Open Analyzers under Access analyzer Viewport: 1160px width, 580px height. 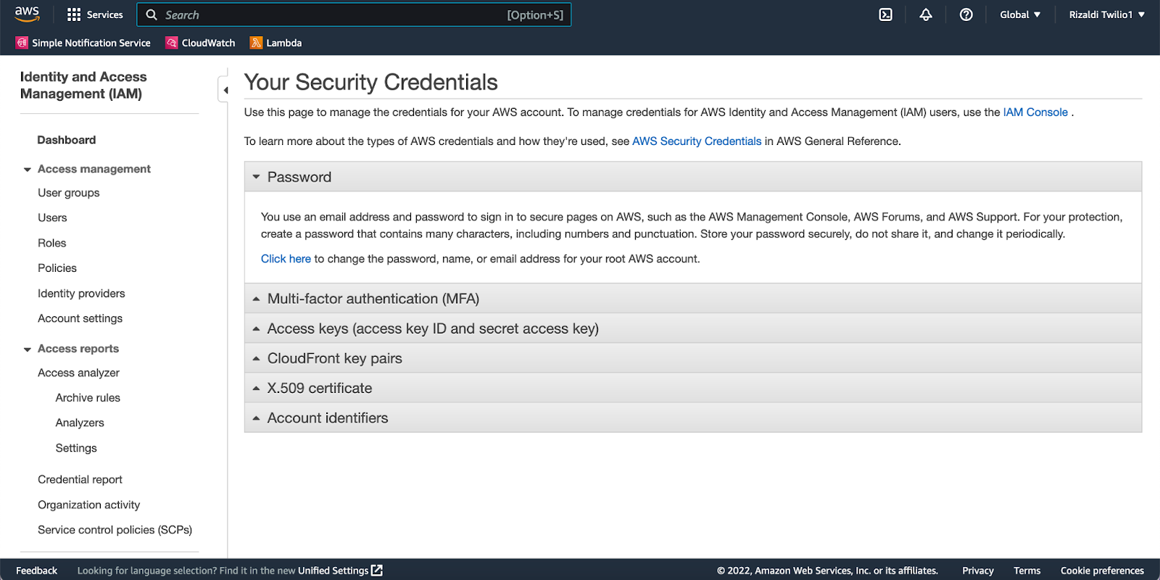(x=80, y=423)
